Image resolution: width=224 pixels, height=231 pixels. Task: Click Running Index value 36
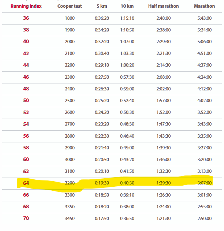click(x=26, y=18)
